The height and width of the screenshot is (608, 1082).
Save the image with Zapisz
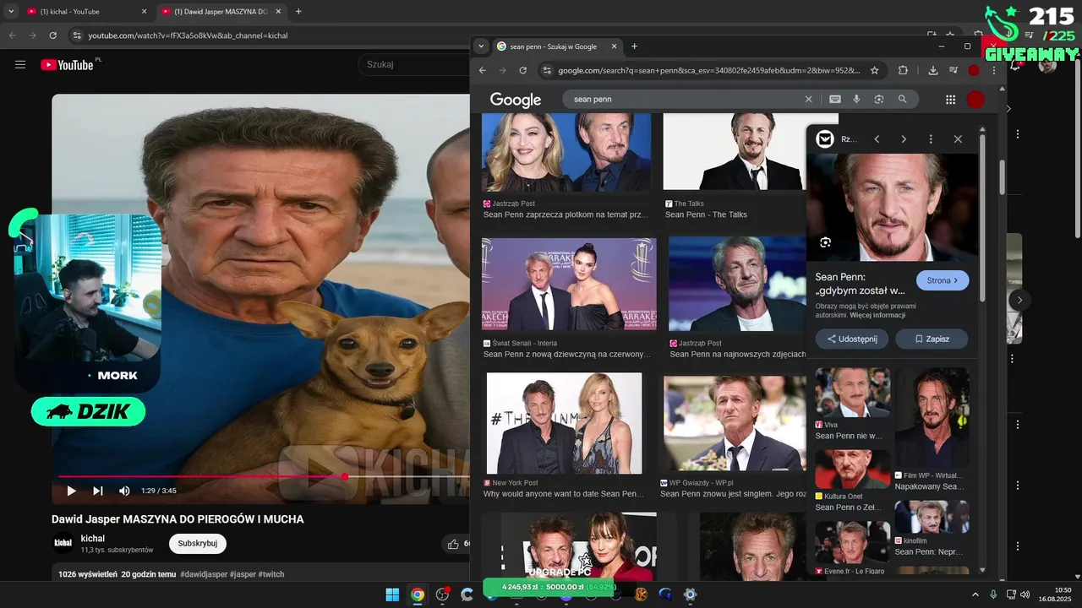pyautogui.click(x=932, y=339)
